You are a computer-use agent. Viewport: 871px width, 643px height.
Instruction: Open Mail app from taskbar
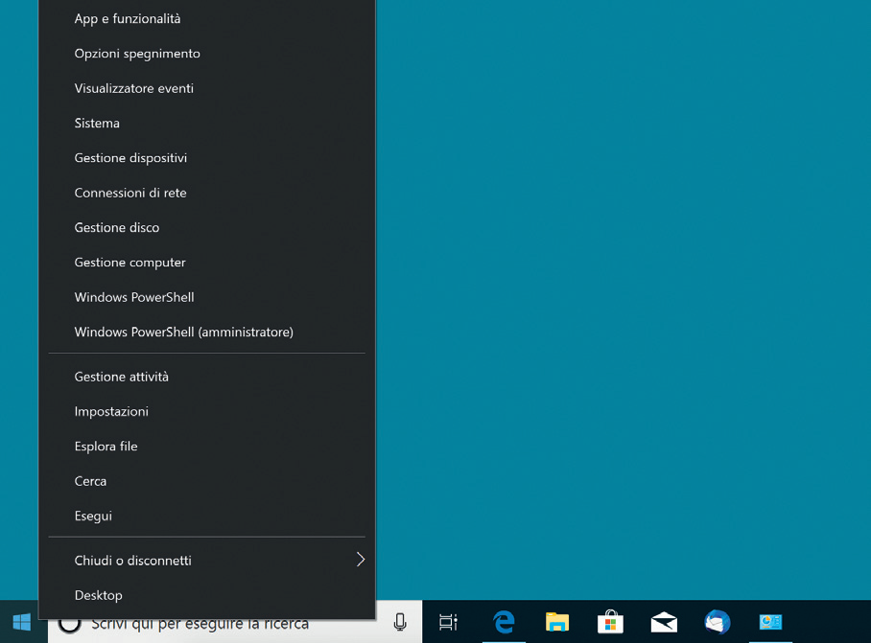click(664, 623)
